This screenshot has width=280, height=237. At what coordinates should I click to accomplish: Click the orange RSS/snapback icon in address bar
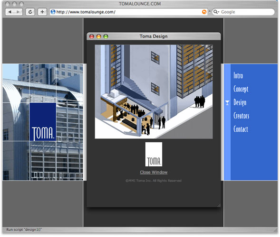tap(204, 12)
